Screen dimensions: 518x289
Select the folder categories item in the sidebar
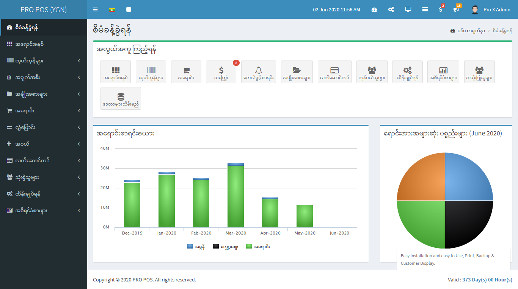(x=44, y=94)
